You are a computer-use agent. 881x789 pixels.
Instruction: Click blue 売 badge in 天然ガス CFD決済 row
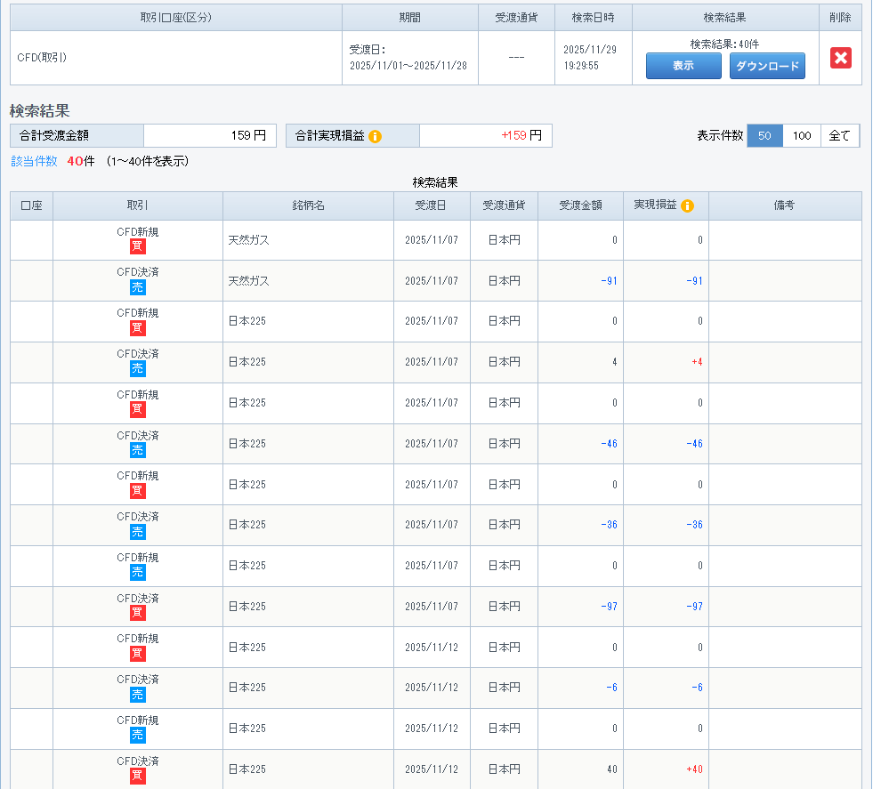[x=138, y=287]
